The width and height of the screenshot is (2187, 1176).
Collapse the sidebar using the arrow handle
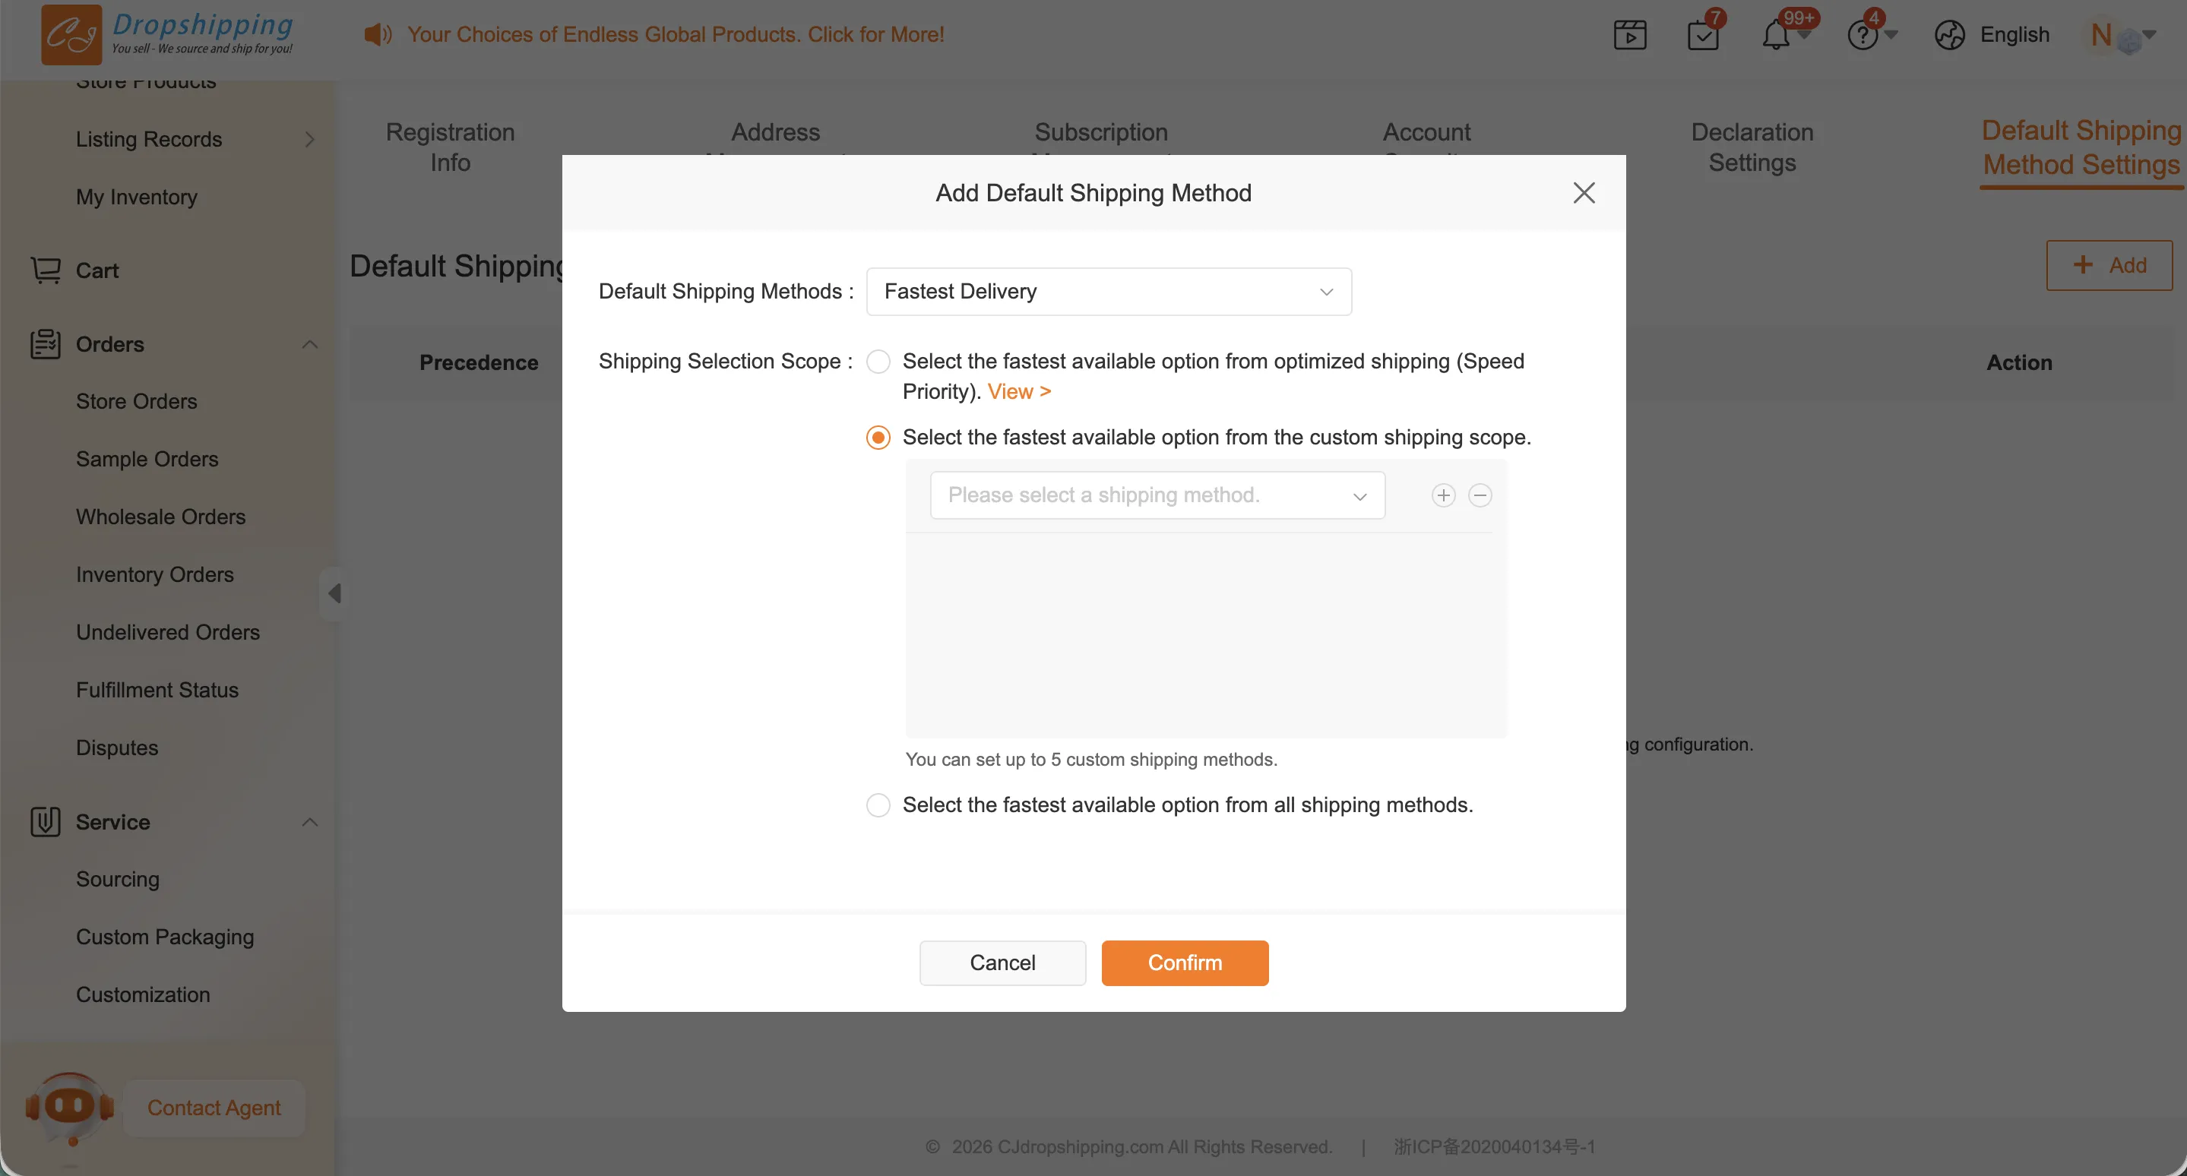point(334,593)
